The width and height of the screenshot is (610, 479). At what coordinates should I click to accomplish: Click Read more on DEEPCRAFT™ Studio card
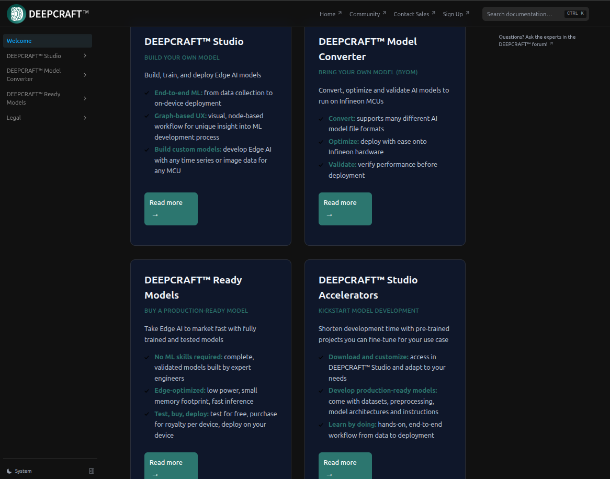click(171, 209)
